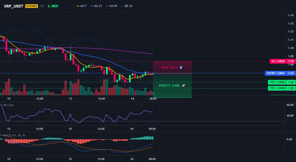Viewport: 296px width, 162px height.
Task: Select the RISK AREA red box
Action: [172, 67]
